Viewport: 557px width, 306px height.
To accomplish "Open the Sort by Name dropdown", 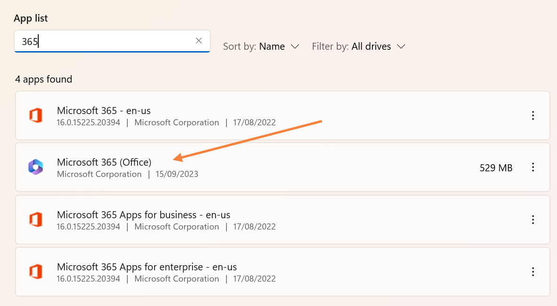I will 261,46.
